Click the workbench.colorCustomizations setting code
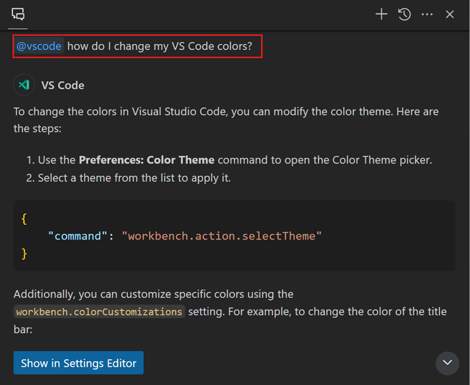The image size is (470, 385). click(x=99, y=311)
